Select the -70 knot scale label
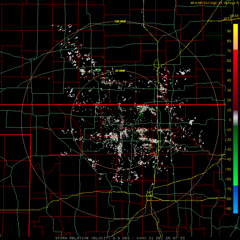Image resolution: width=240 pixels, height=240 pixels. (x=228, y=189)
